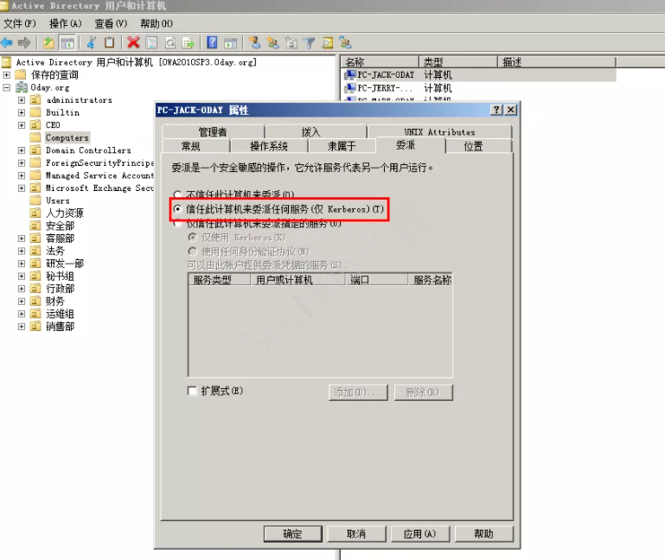Click the Cut scissors icon

coord(91,42)
